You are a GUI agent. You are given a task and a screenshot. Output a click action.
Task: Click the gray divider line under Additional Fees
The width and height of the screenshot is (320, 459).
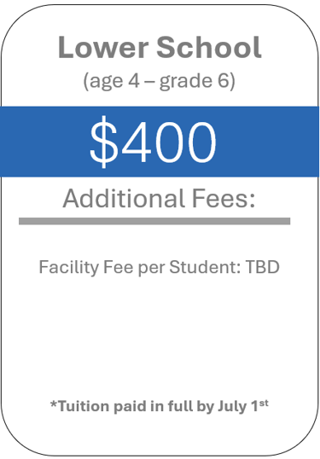pos(154,221)
